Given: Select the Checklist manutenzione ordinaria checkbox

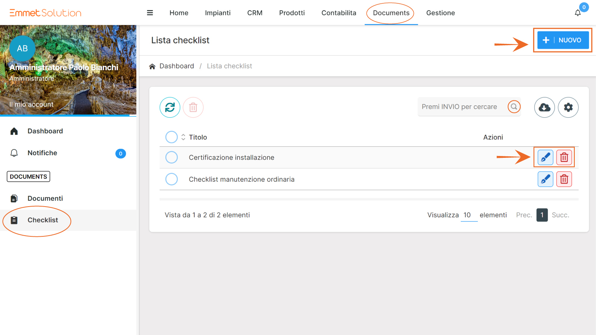Looking at the screenshot, I should tap(171, 179).
